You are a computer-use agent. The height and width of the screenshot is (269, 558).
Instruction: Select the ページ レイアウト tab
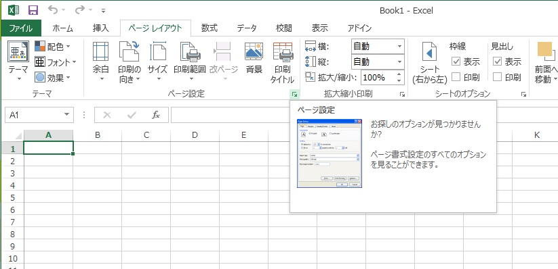155,28
